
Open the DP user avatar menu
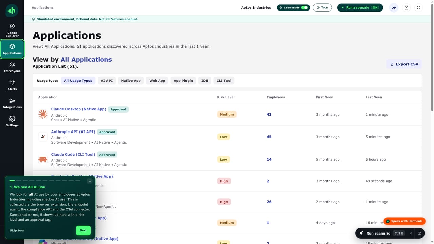coord(394,8)
